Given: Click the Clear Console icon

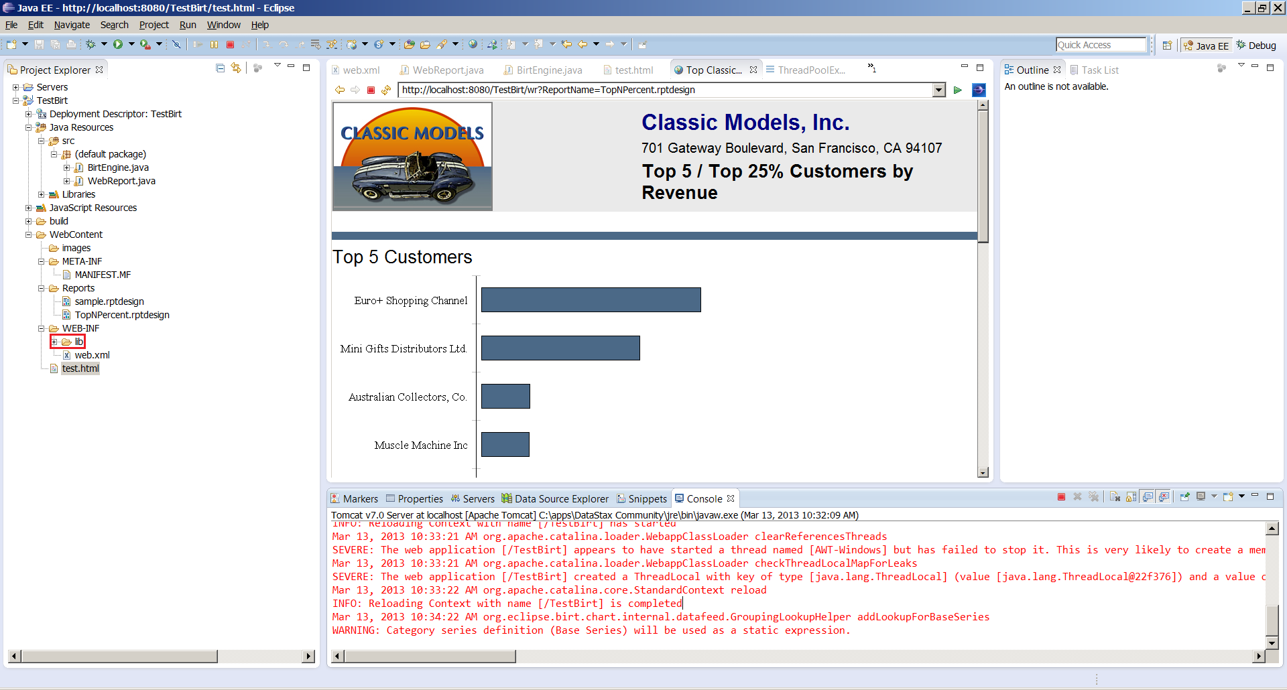Looking at the screenshot, I should (x=1115, y=497).
